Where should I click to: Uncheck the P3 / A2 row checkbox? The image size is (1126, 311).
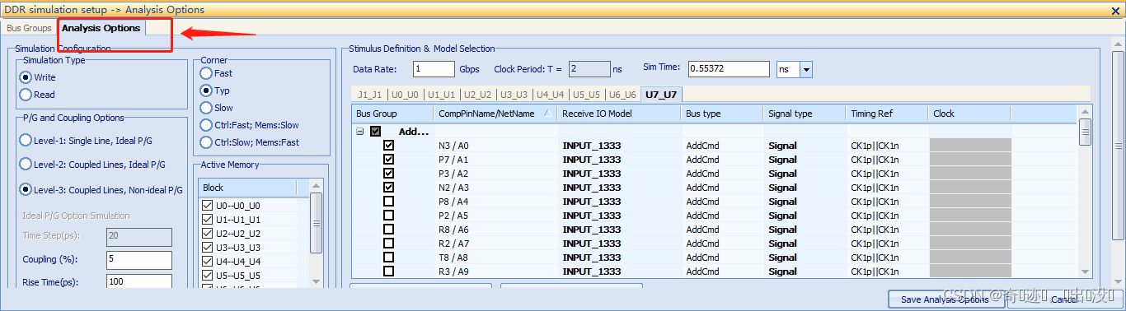pyautogui.click(x=388, y=174)
